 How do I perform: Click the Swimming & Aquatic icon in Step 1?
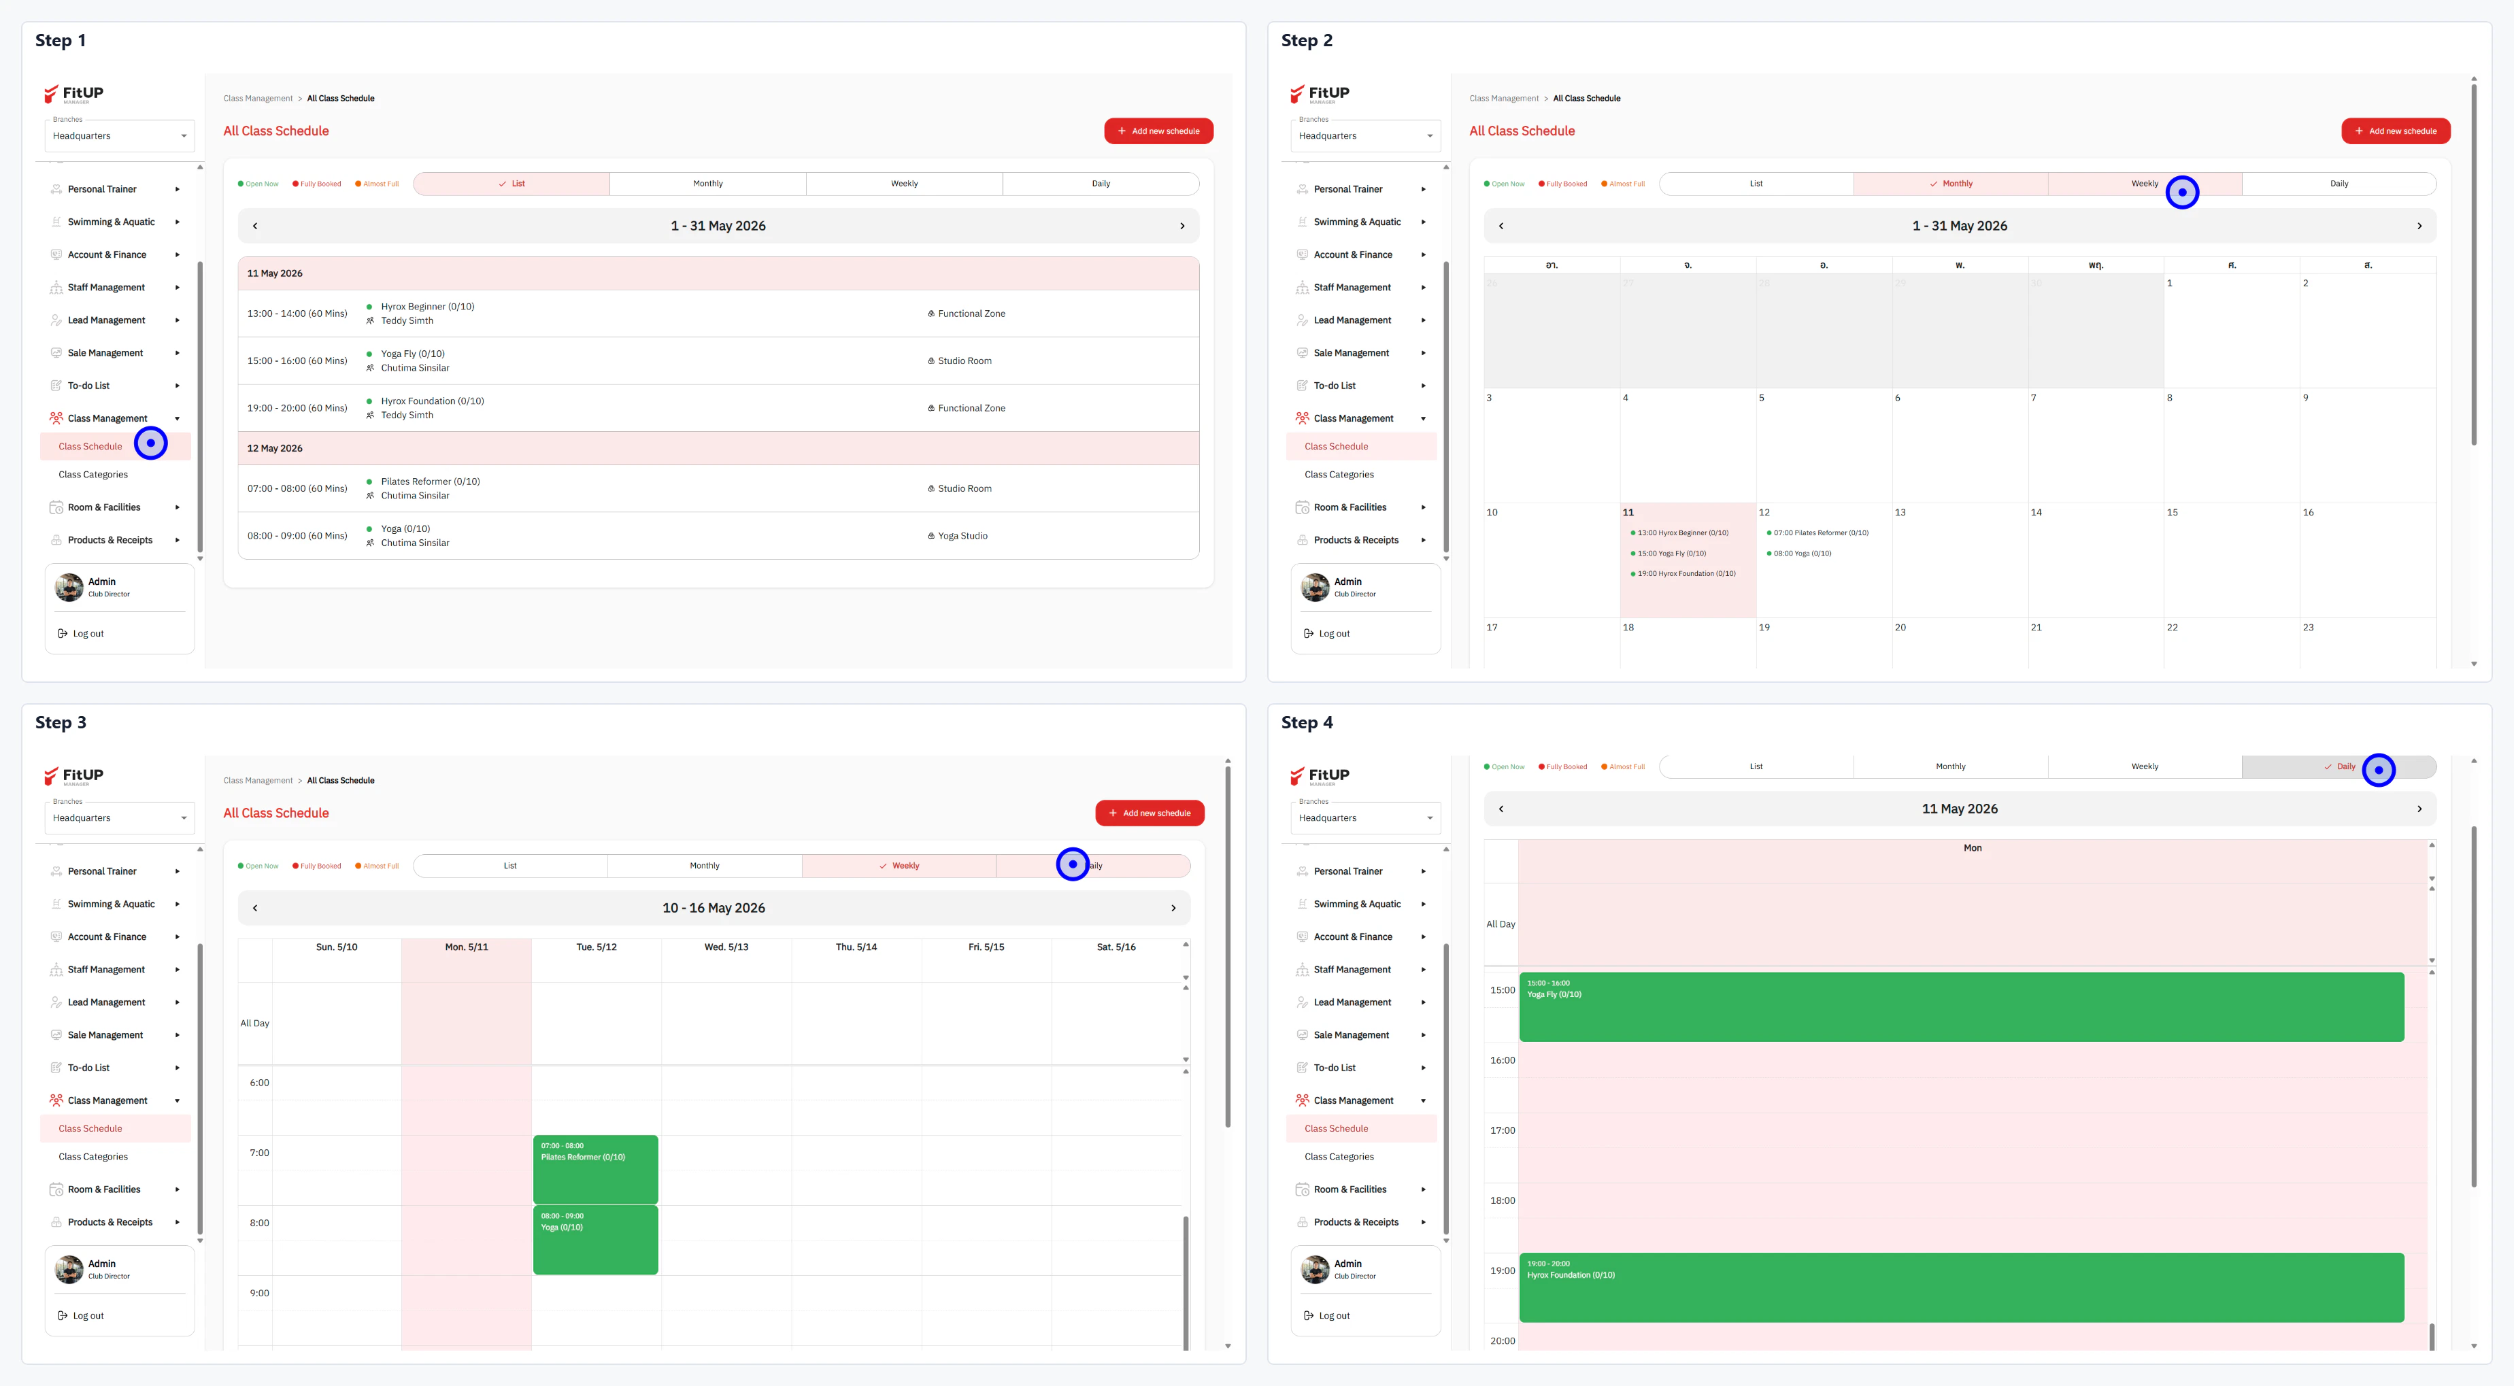coord(56,222)
